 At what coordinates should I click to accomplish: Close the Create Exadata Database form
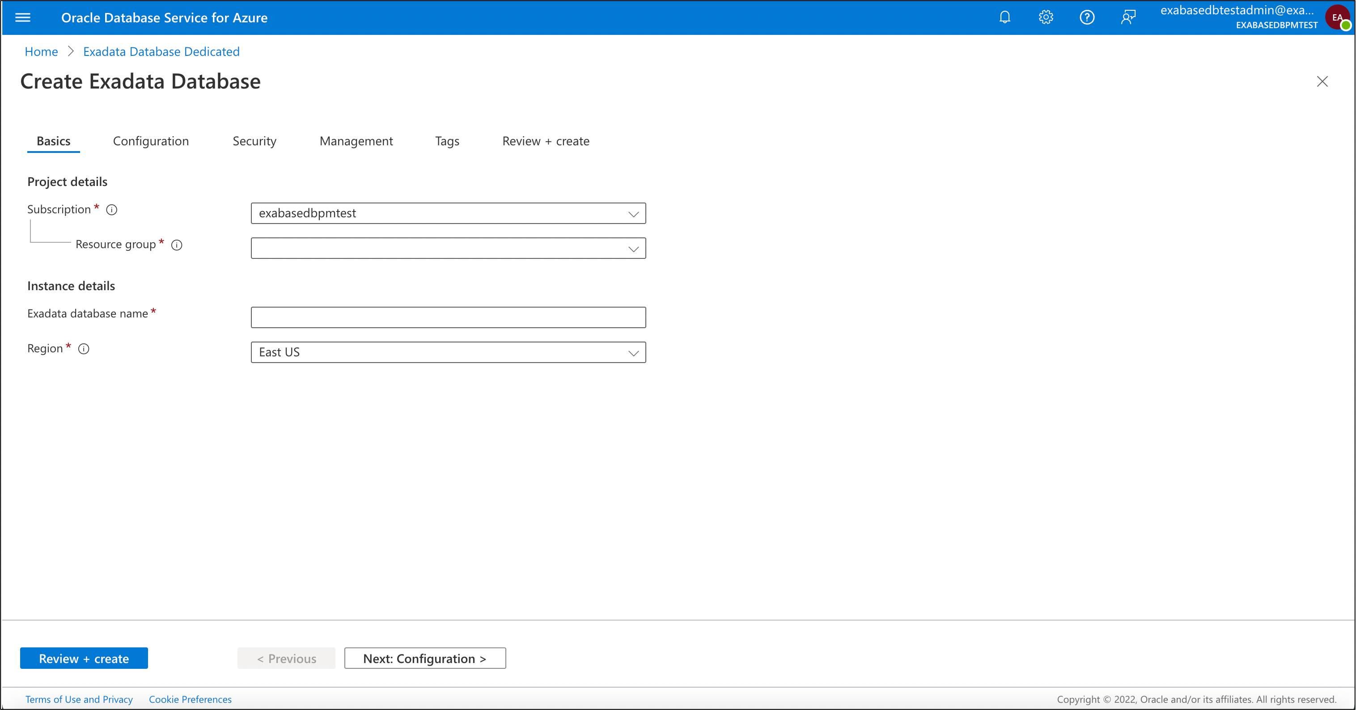point(1322,81)
